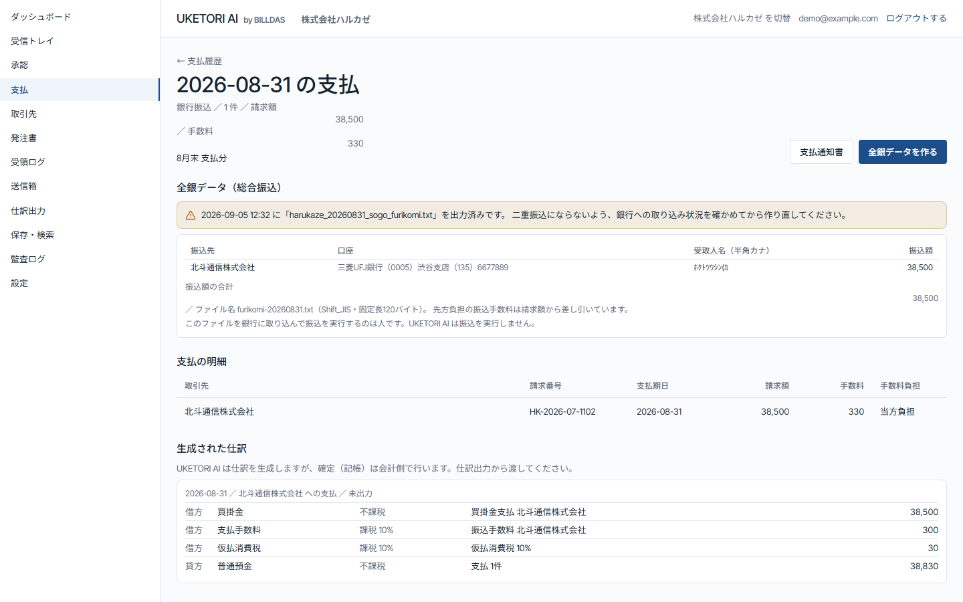The height and width of the screenshot is (602, 963).
Task: Select 支払 in the sidebar
Action: 80,90
